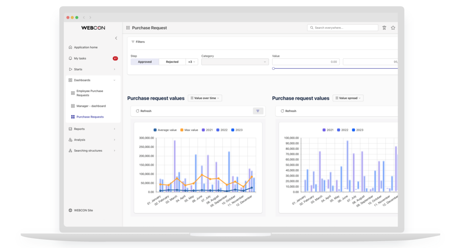This screenshot has height=248, width=461.
Task: Toggle the Rejected step filter
Action: click(172, 62)
